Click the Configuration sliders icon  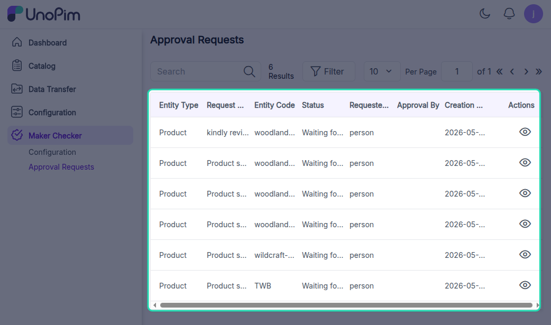click(x=17, y=112)
